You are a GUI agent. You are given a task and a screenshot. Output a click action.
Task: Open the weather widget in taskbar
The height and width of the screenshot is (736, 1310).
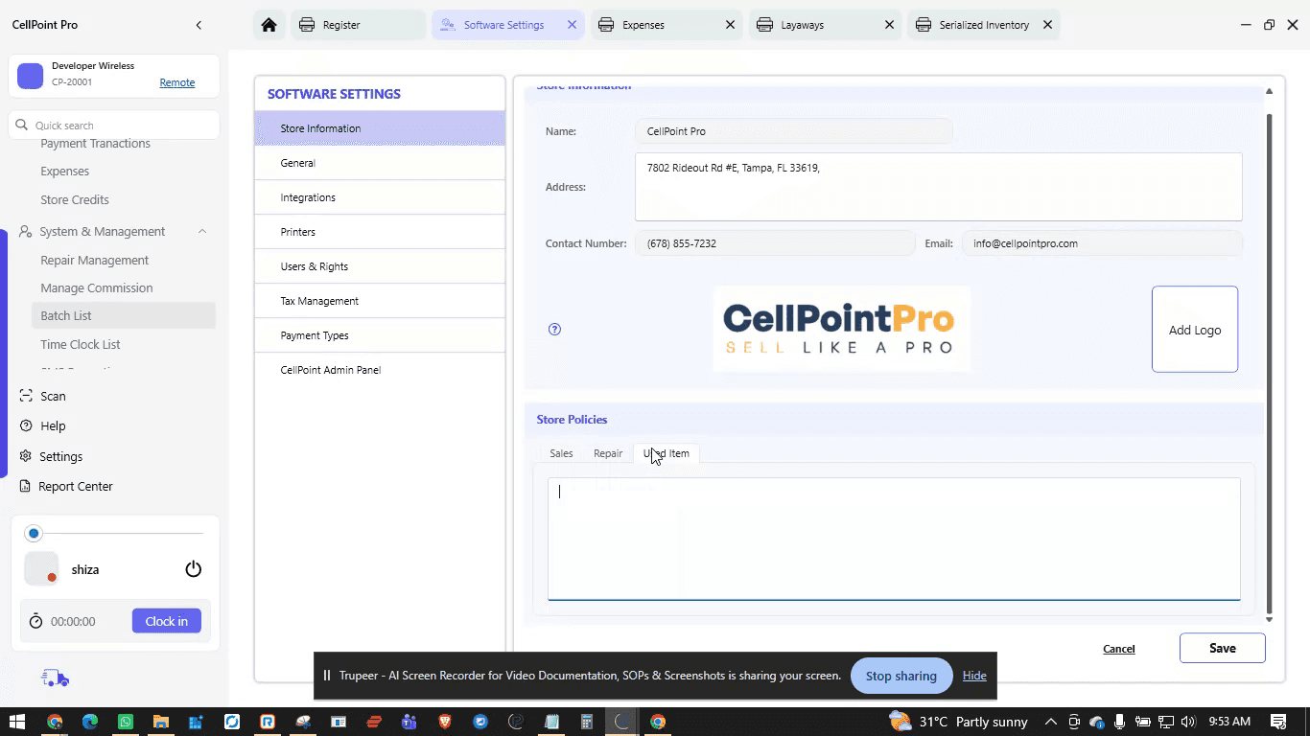(x=958, y=722)
